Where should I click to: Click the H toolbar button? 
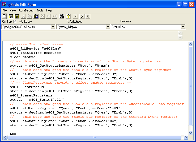(x=75, y=17)
